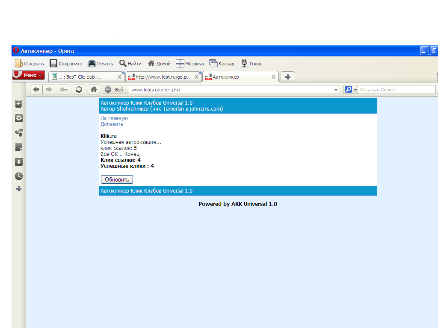Viewport: 438px width, 328px height.
Task: Click the Каскад cascade windows icon
Action: pos(213,63)
